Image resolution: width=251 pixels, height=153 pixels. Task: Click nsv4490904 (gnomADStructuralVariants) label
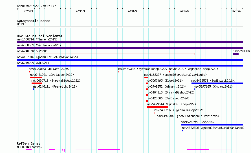tap(188, 116)
